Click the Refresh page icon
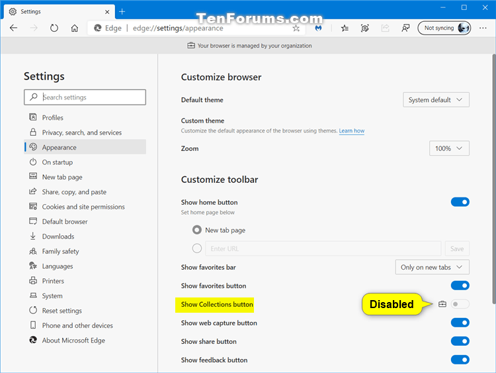This screenshot has width=496, height=373. pyautogui.click(x=54, y=28)
